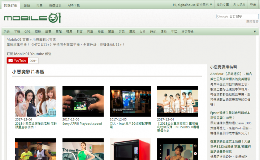Open the HTC U11+ promotion headline link
Image resolution: width=260 pixels, height=160 pixels.
coord(65,45)
